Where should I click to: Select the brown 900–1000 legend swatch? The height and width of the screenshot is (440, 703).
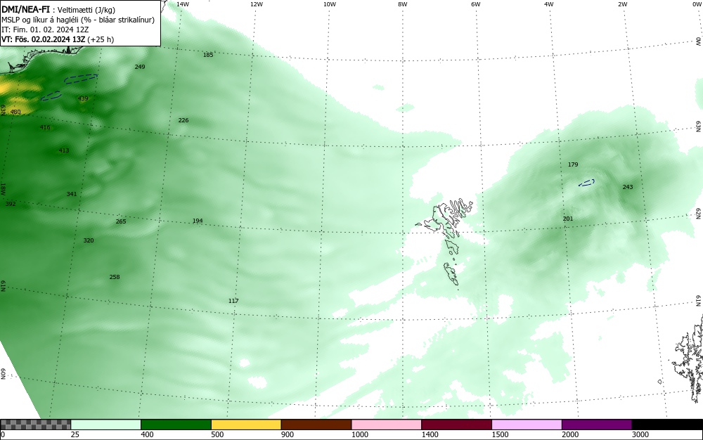pyautogui.click(x=316, y=425)
